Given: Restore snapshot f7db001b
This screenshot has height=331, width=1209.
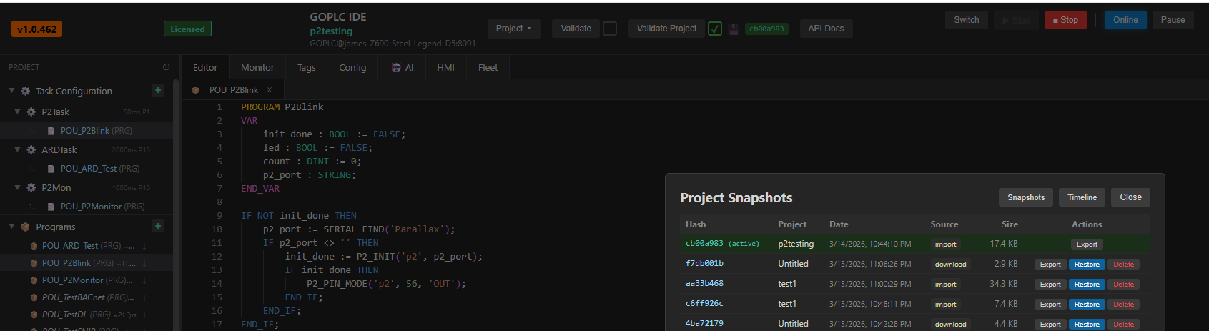Looking at the screenshot, I should pos(1087,264).
